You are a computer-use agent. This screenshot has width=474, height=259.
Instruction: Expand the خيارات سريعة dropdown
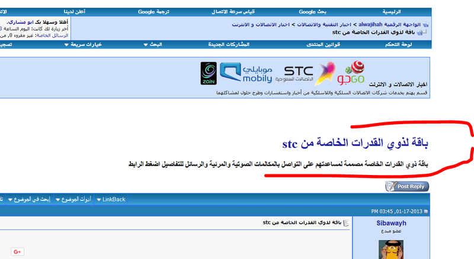click(x=83, y=44)
